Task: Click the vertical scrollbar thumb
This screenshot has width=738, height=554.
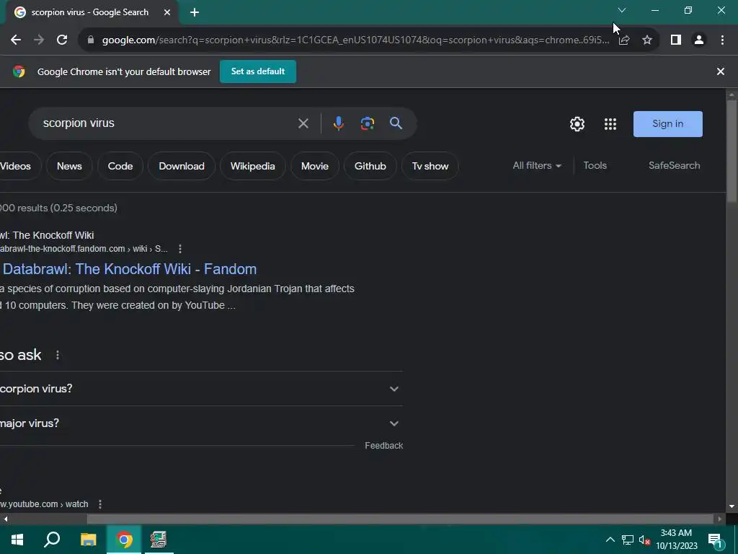Action: coord(732,151)
